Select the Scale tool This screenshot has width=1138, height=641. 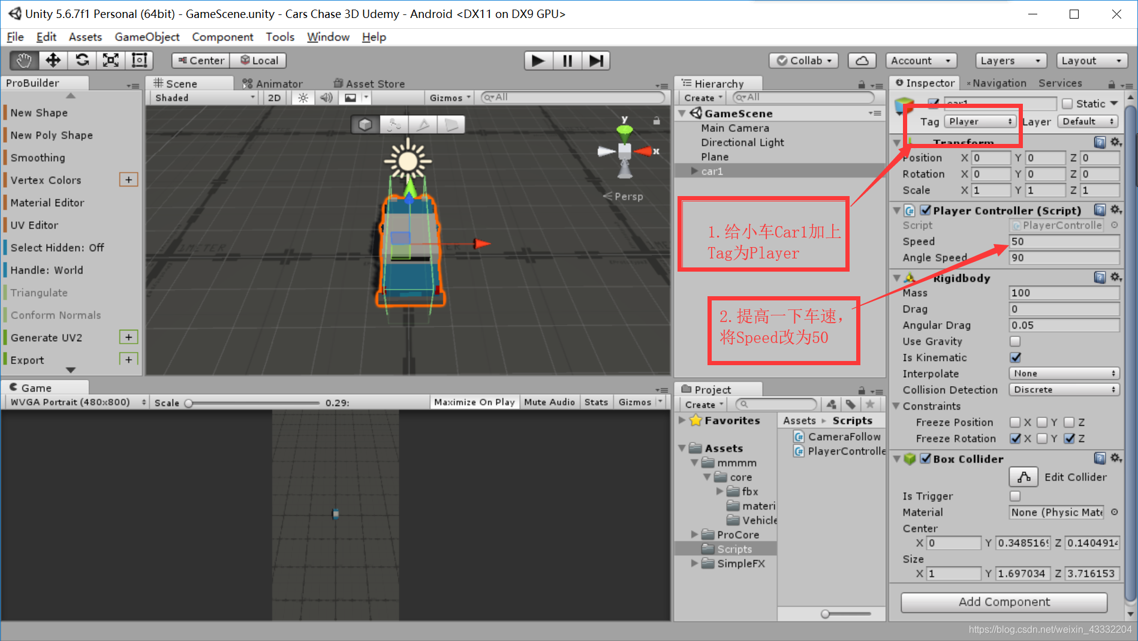(110, 60)
